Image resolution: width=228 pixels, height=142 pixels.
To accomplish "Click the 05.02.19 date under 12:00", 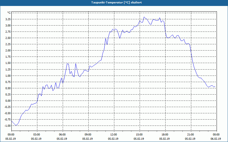I will (x=113, y=139).
